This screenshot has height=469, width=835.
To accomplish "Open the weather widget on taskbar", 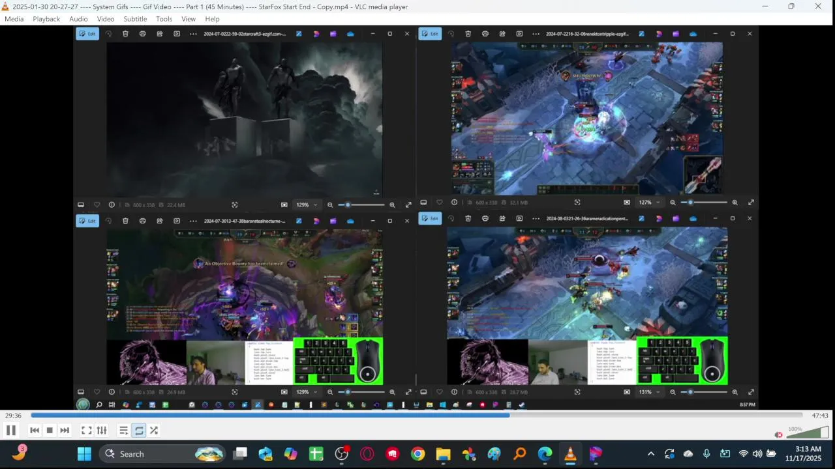I will [x=19, y=453].
